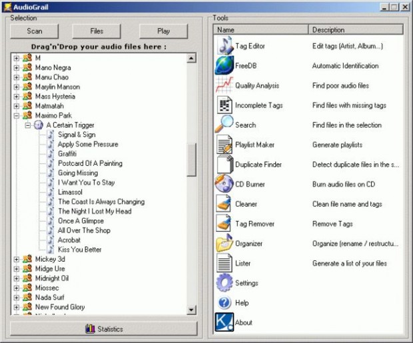
Task: Select the track Postcard Of A Painting
Action: point(90,163)
